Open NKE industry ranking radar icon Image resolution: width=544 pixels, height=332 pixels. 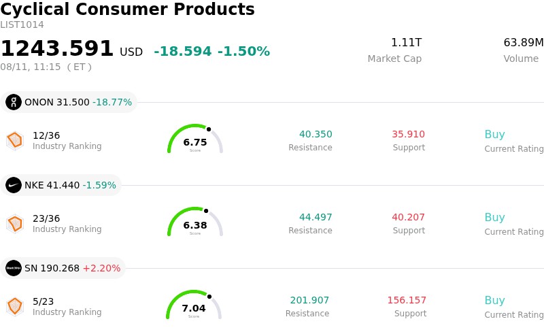coord(15,224)
